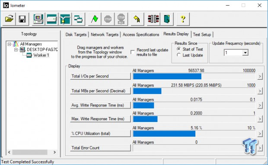The height and width of the screenshot is (165, 268).
Task: Add a new disk worker
Action: click(51, 19)
